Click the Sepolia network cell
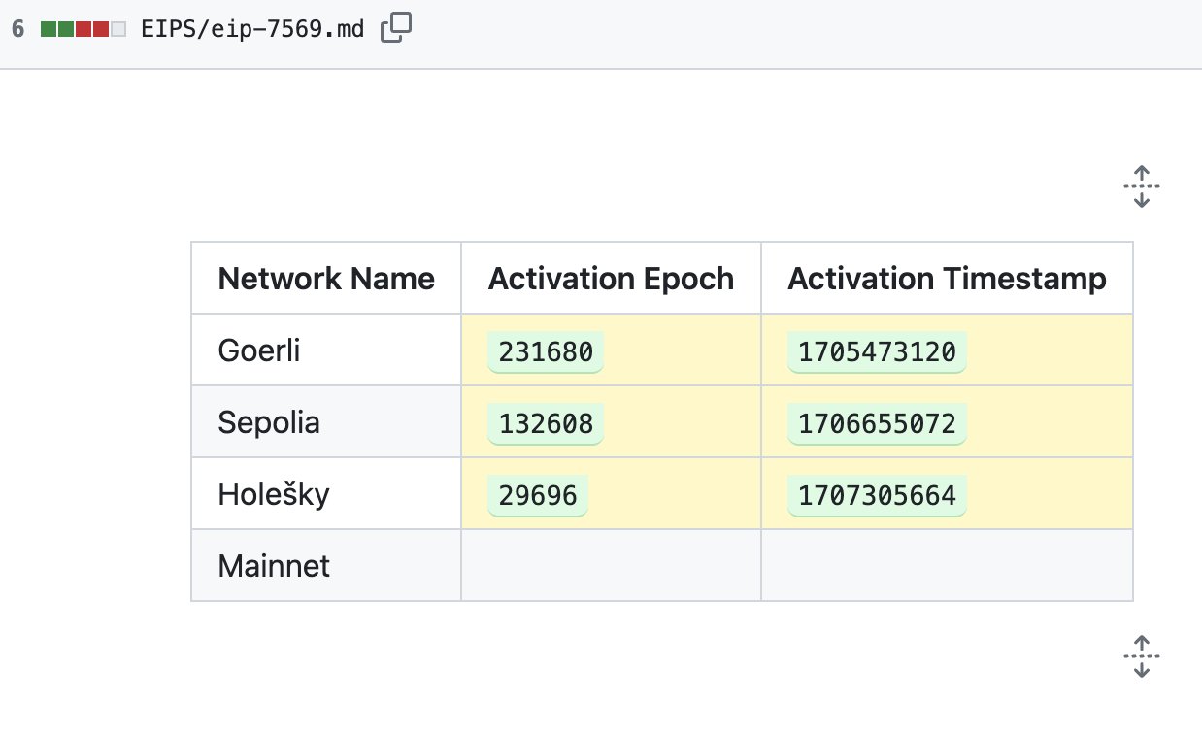This screenshot has height=734, width=1202. click(326, 421)
